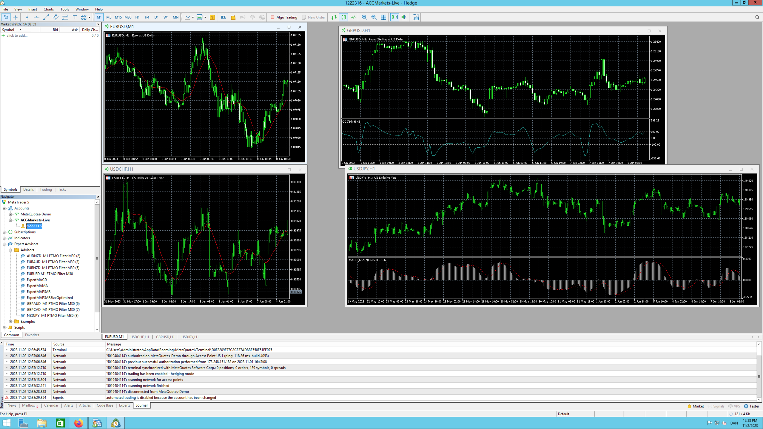
Task: Tile chart windows with grid icon
Action: (x=383, y=17)
